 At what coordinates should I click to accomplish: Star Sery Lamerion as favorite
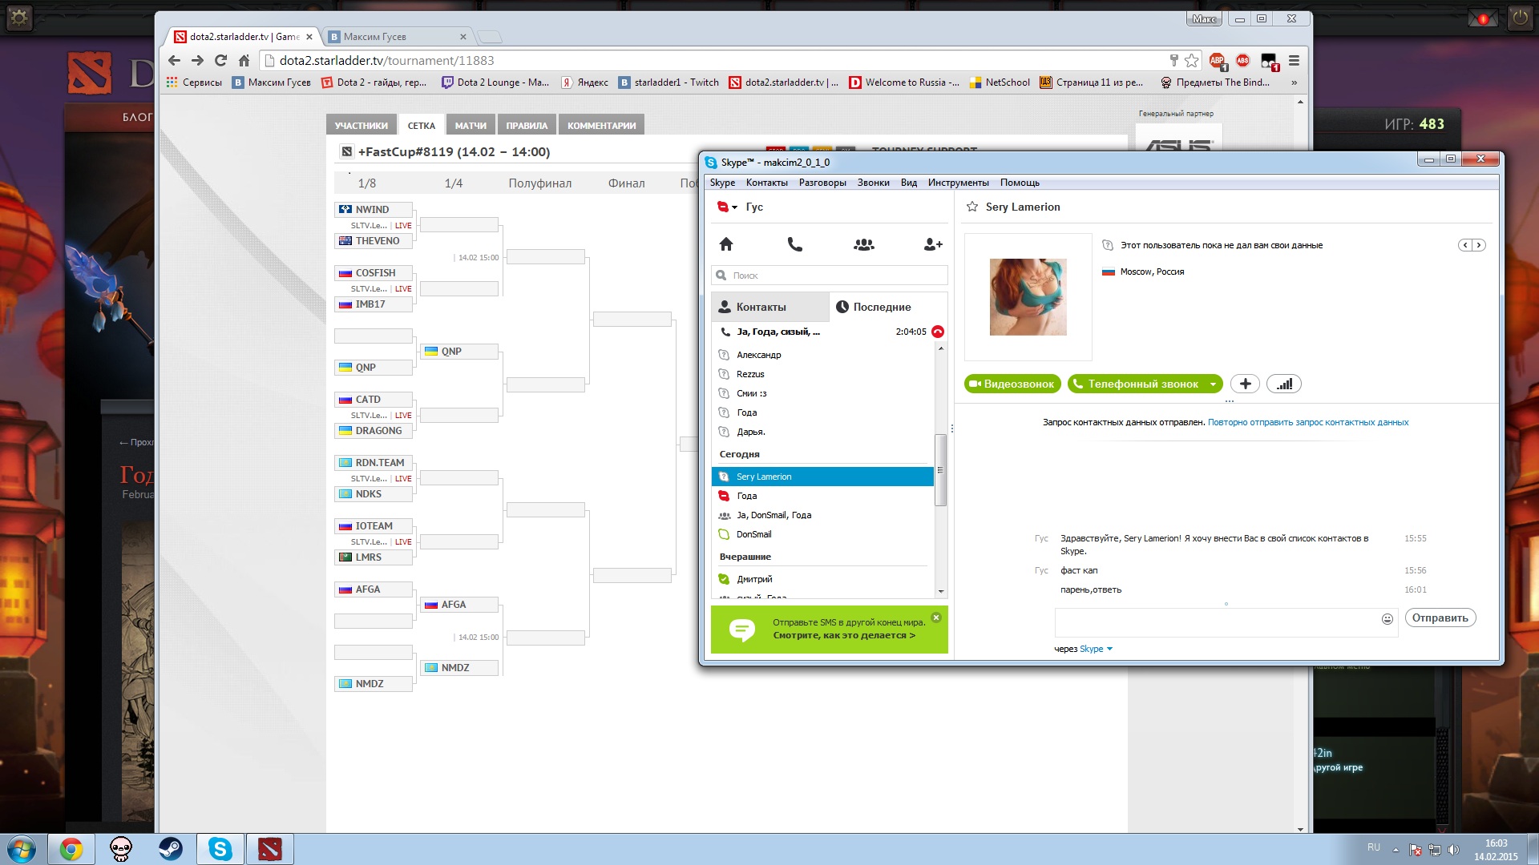coord(972,207)
